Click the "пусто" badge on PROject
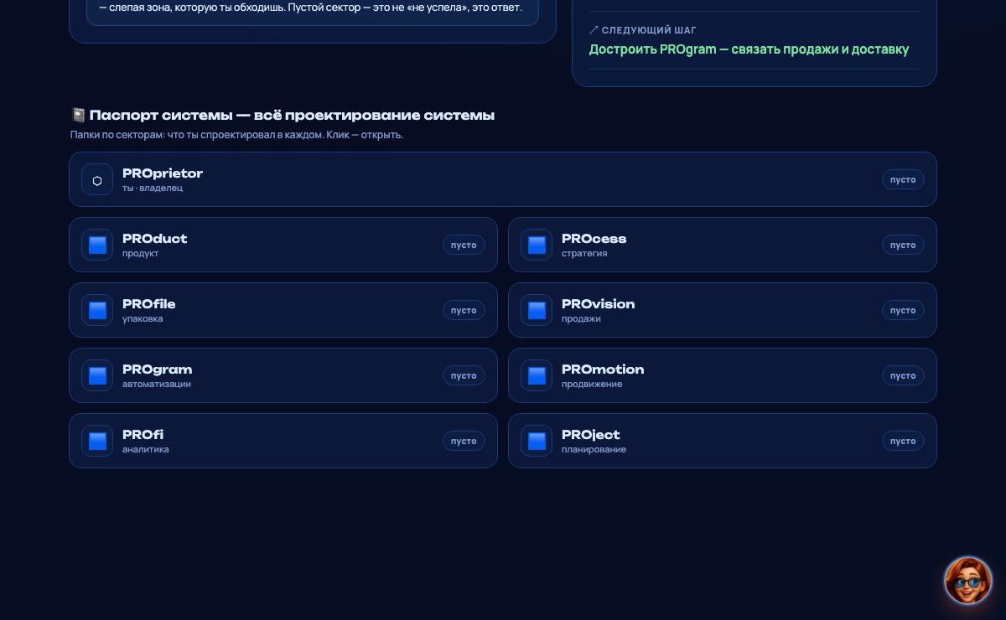1006x620 pixels. pyautogui.click(x=903, y=441)
